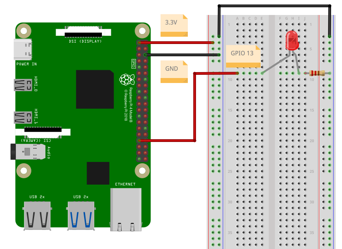Click the mounting hole near POWER IN
The height and width of the screenshot is (249, 342).
24,31
